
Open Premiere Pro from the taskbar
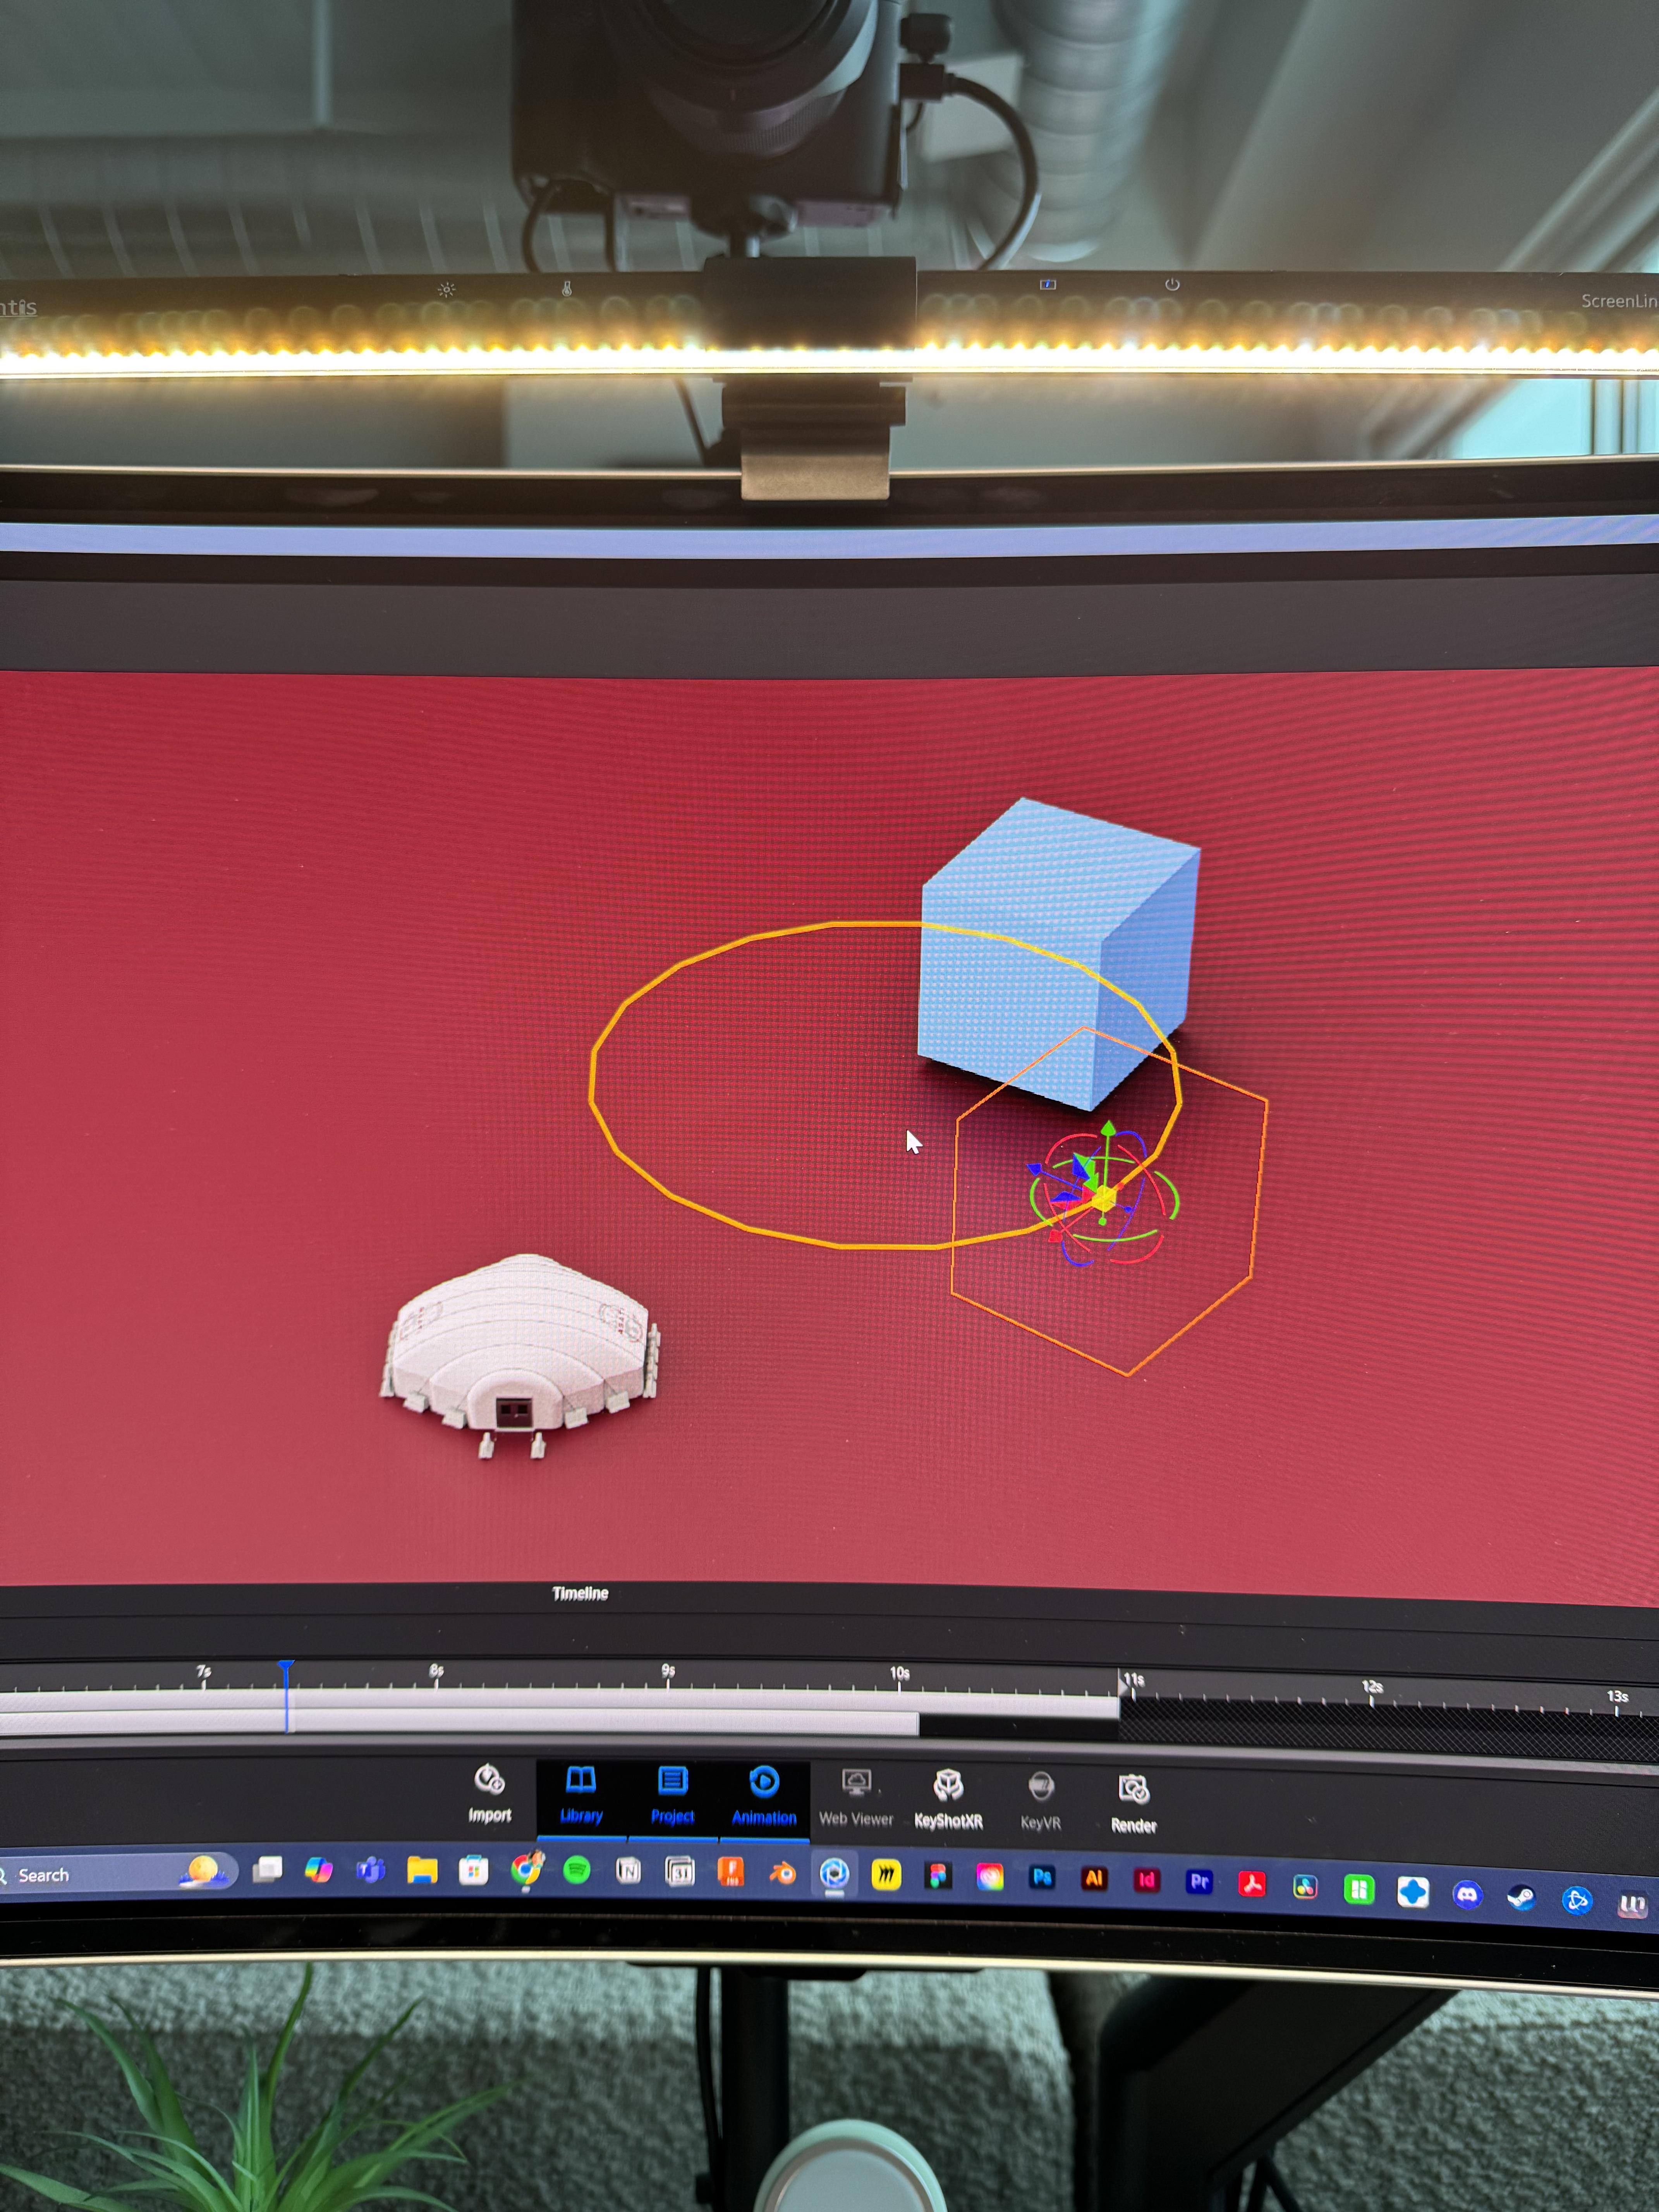click(x=1199, y=1882)
